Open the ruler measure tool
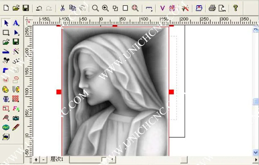259x165 pixels. 149,8
